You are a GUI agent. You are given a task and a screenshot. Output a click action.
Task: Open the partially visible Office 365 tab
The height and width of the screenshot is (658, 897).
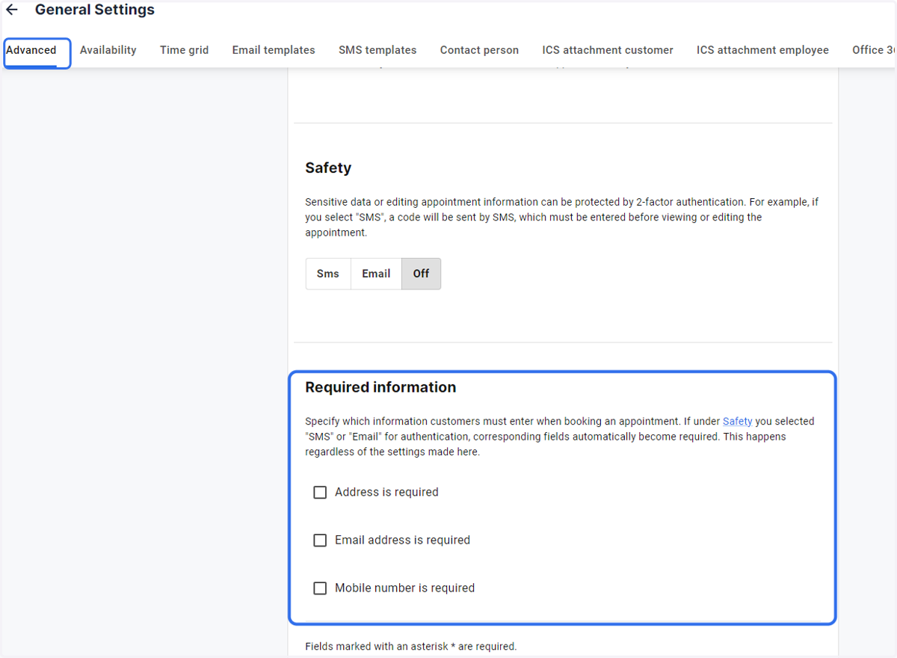[x=874, y=50]
